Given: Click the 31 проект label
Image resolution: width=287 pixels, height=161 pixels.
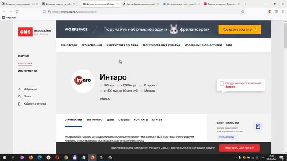Looking at the screenshot, I should click(150, 85).
